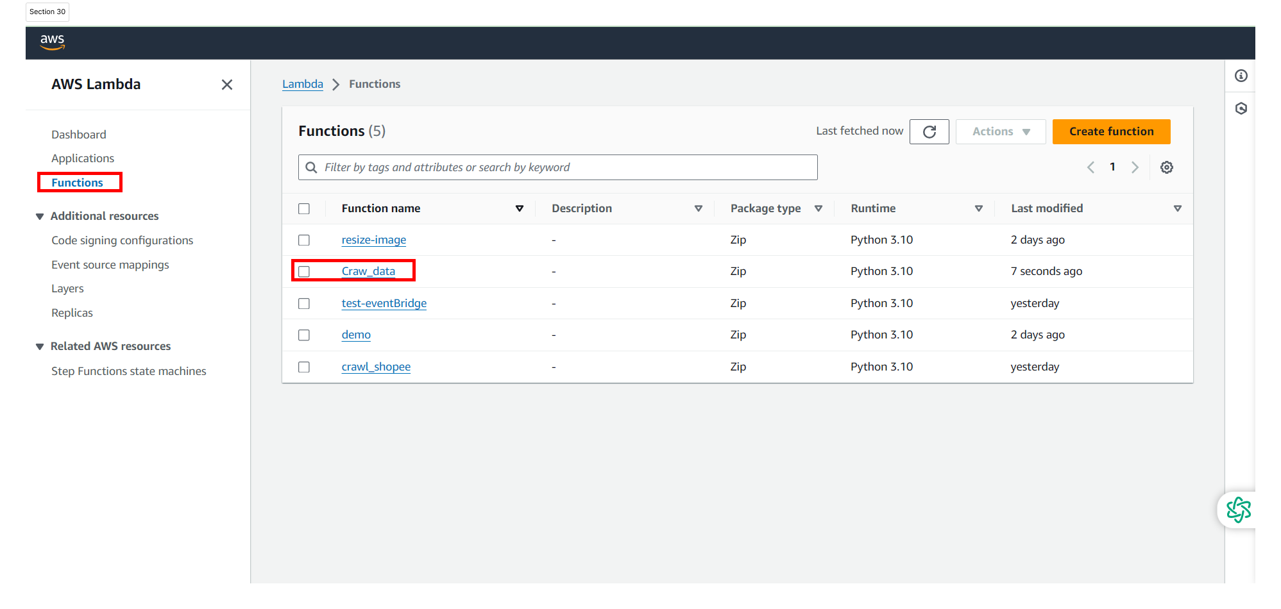Select Functions in the sidebar
This screenshot has width=1281, height=609.
[77, 183]
